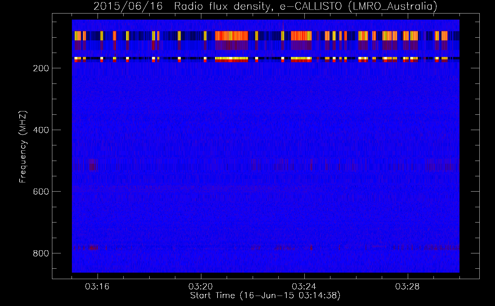
Task: Click the 600 frequency tick label
Action: 41,192
